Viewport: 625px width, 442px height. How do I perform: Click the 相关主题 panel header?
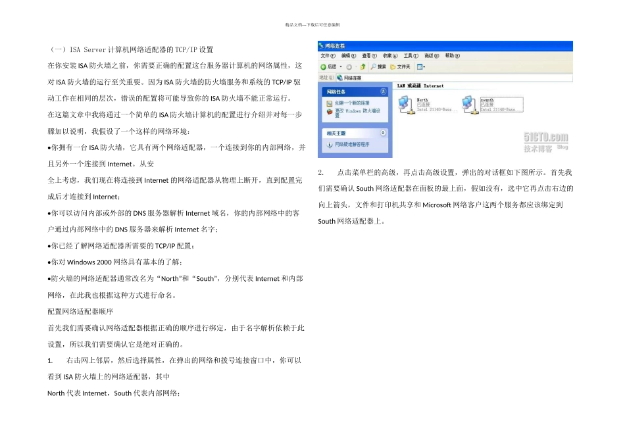pyautogui.click(x=355, y=133)
